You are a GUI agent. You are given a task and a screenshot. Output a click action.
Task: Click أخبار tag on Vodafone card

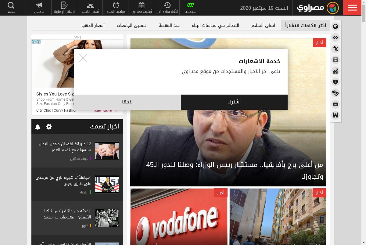pos(221,193)
